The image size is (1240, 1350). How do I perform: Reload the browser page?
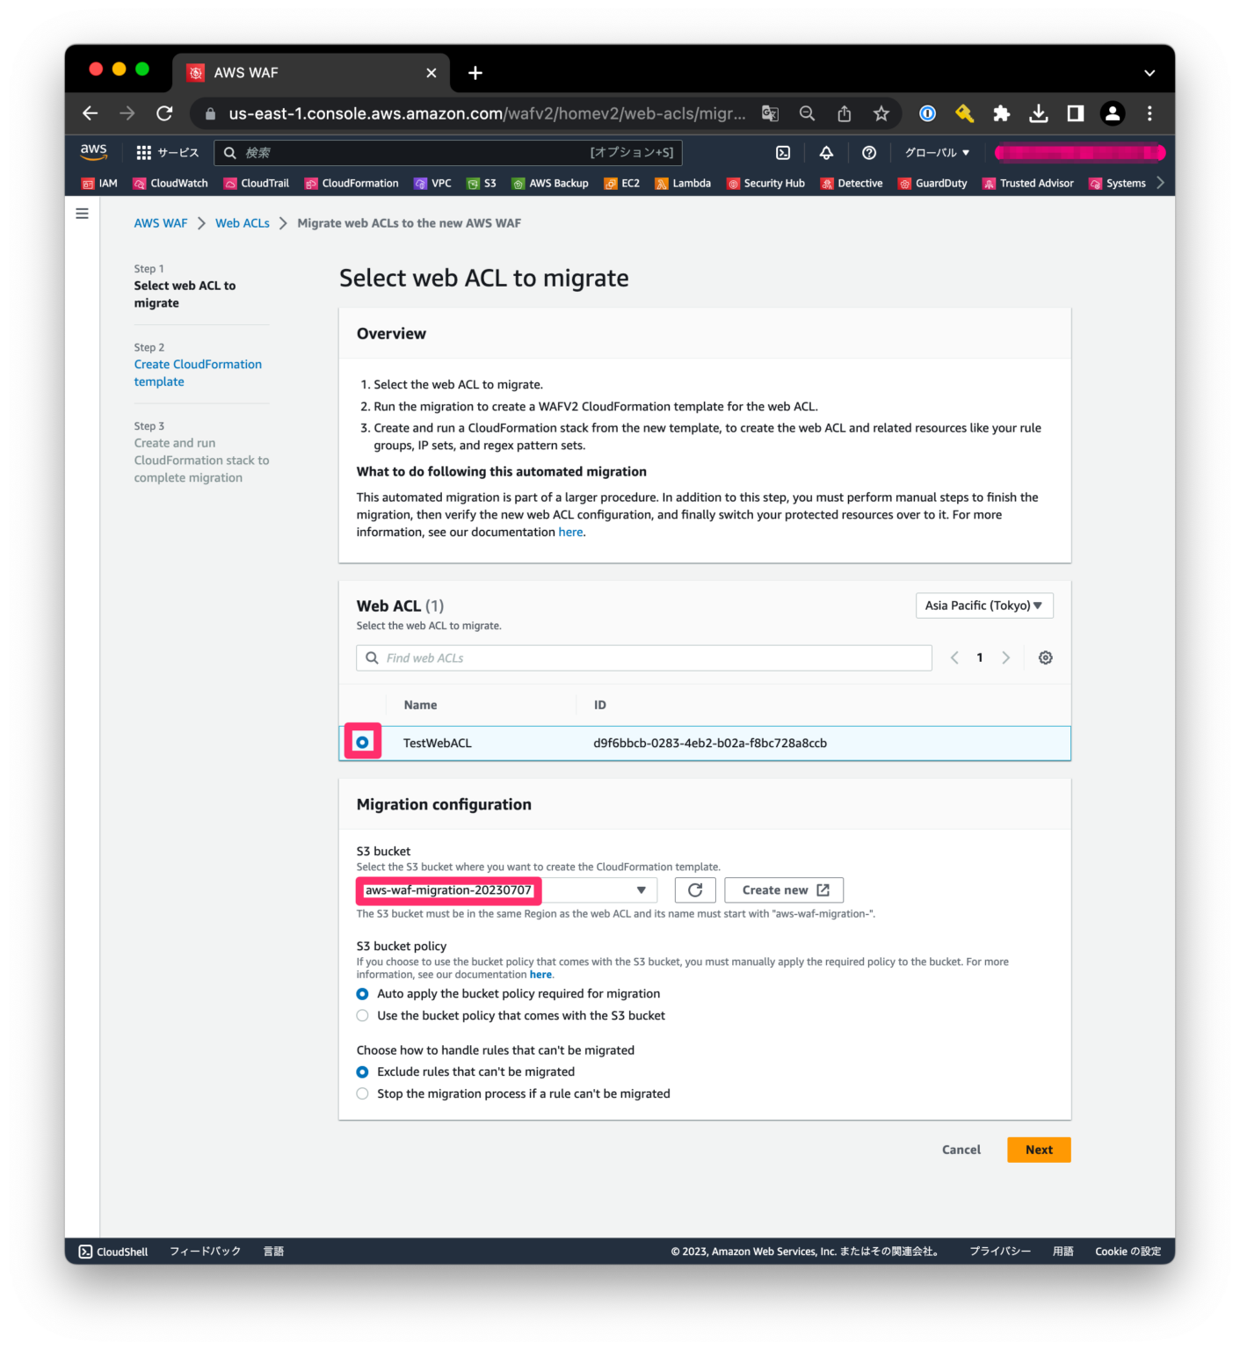[x=164, y=113]
